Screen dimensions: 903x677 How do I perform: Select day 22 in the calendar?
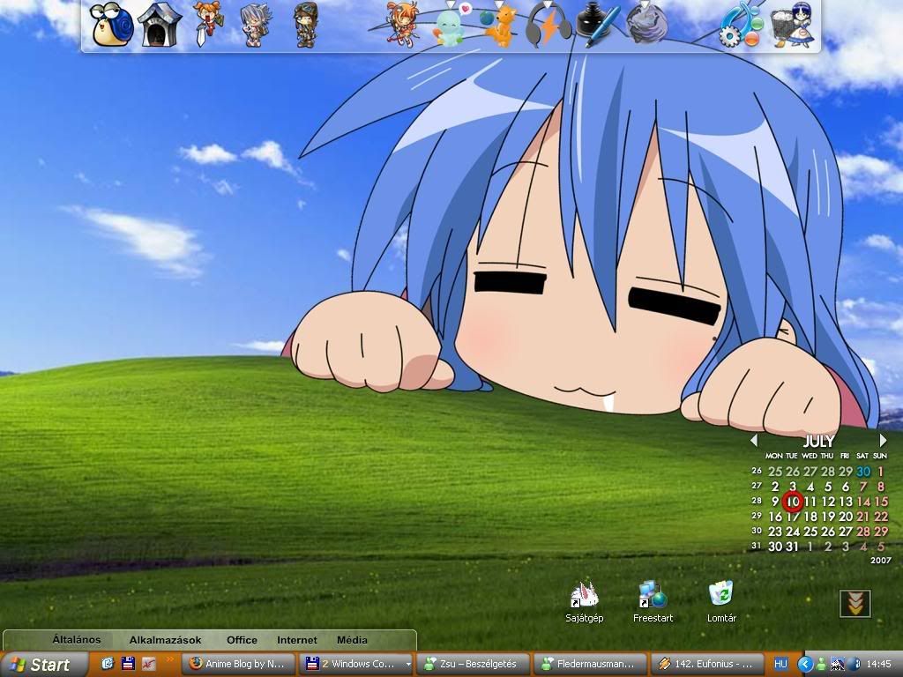[881, 517]
